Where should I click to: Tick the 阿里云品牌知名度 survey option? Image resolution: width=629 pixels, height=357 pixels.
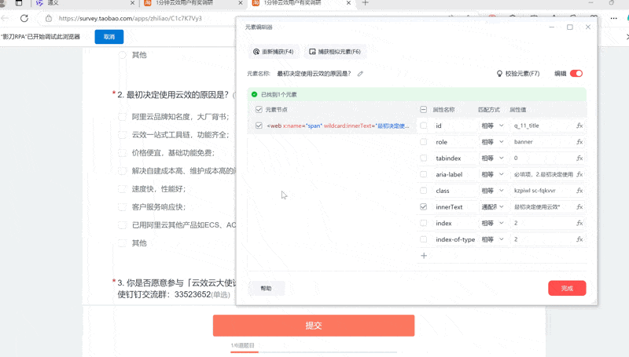[x=122, y=116]
